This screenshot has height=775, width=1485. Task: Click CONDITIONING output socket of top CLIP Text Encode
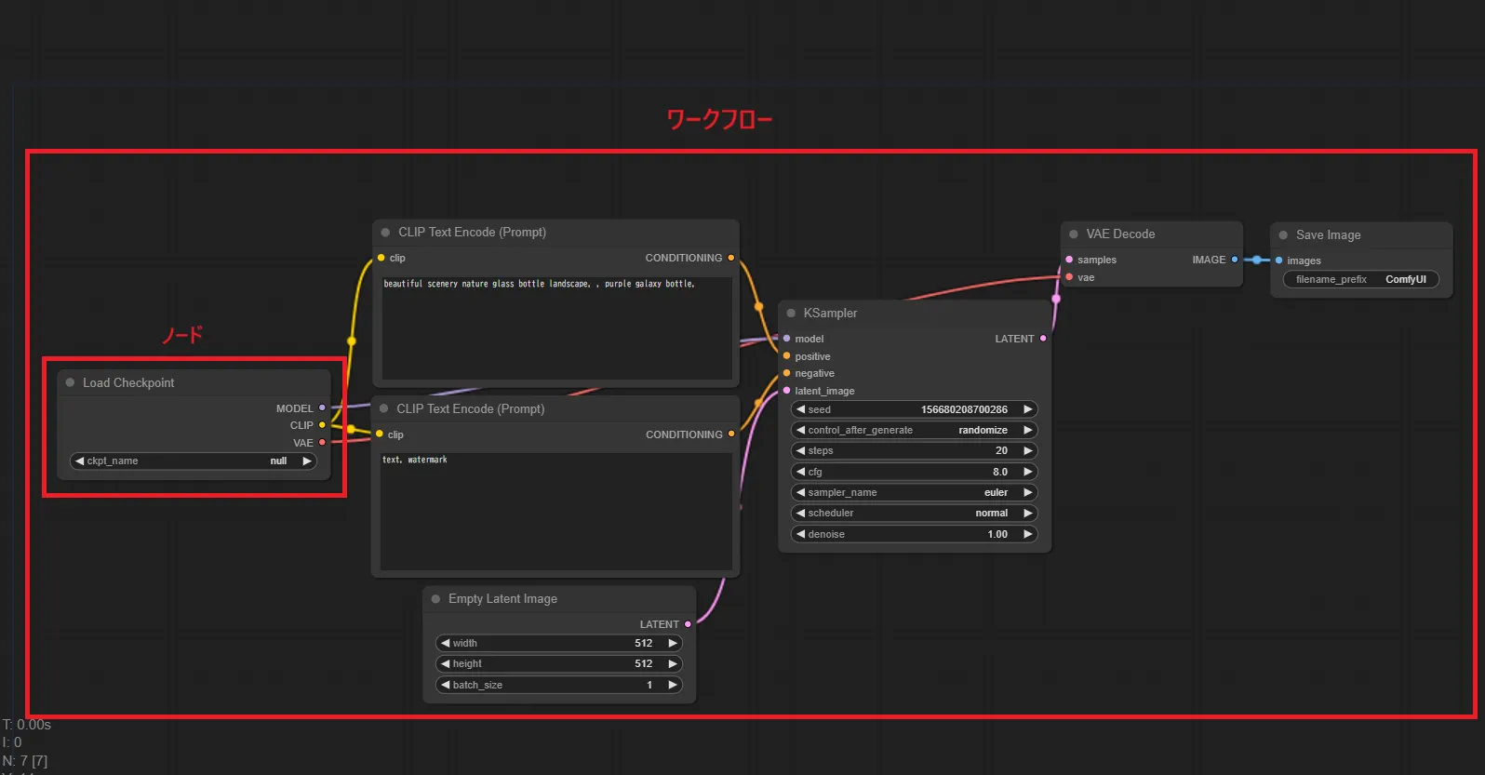pos(730,258)
